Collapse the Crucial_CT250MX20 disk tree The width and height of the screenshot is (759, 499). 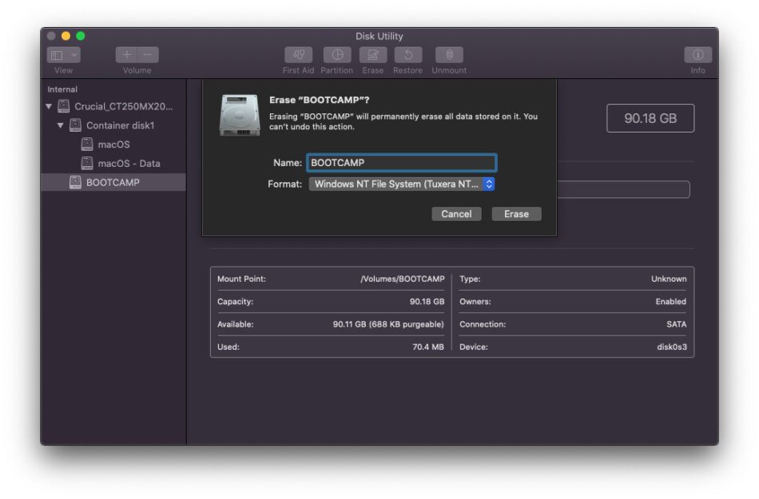(50, 106)
